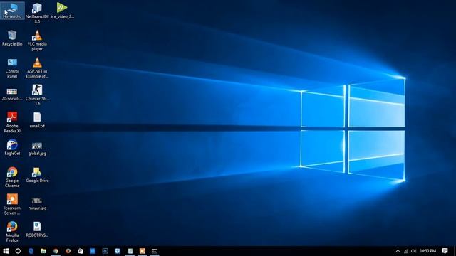Click the 10:50 PM taskbar clock
The width and height of the screenshot is (456, 256).
click(x=427, y=251)
